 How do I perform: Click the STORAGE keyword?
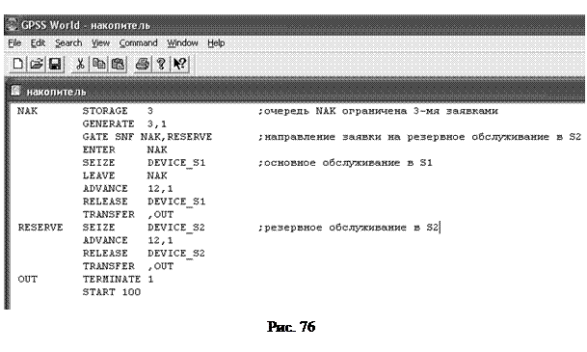click(x=105, y=111)
